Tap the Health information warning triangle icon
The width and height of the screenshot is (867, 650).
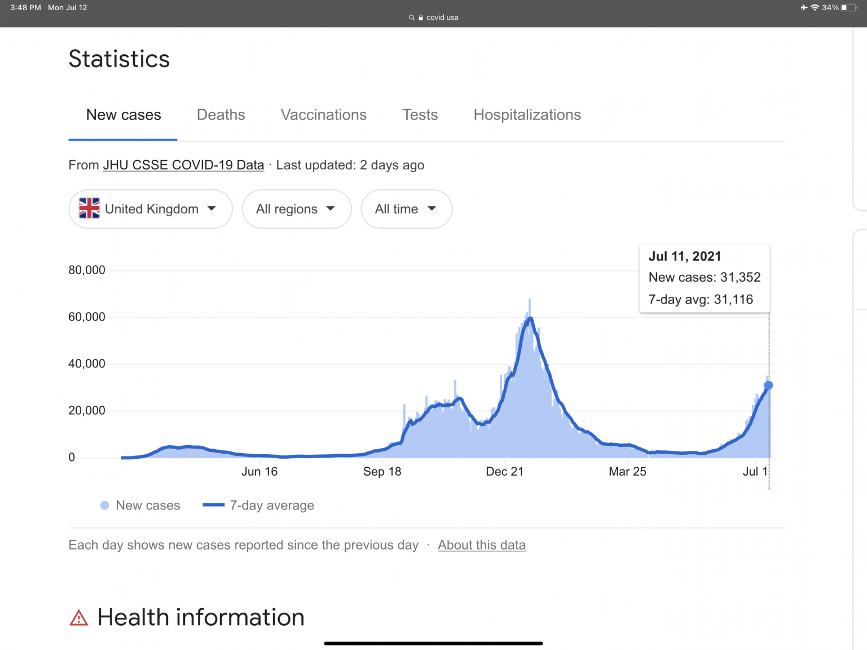(79, 618)
